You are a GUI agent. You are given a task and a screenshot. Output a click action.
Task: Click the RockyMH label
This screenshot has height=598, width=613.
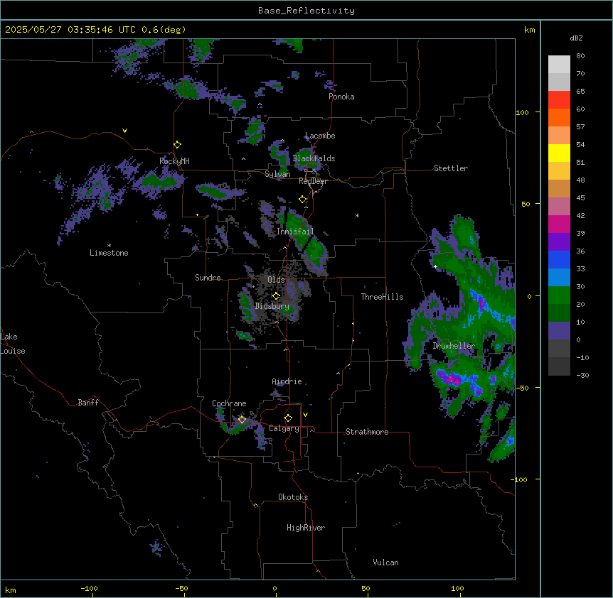pos(174,161)
